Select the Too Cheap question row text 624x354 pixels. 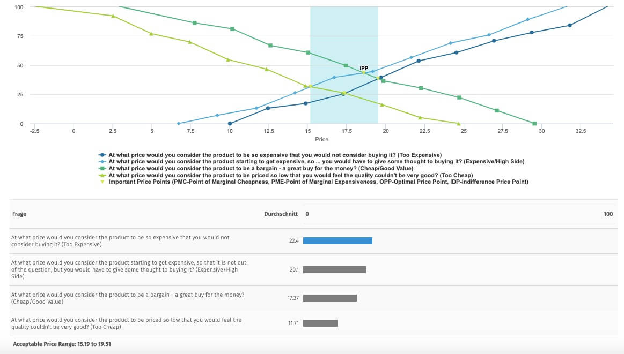(126, 323)
